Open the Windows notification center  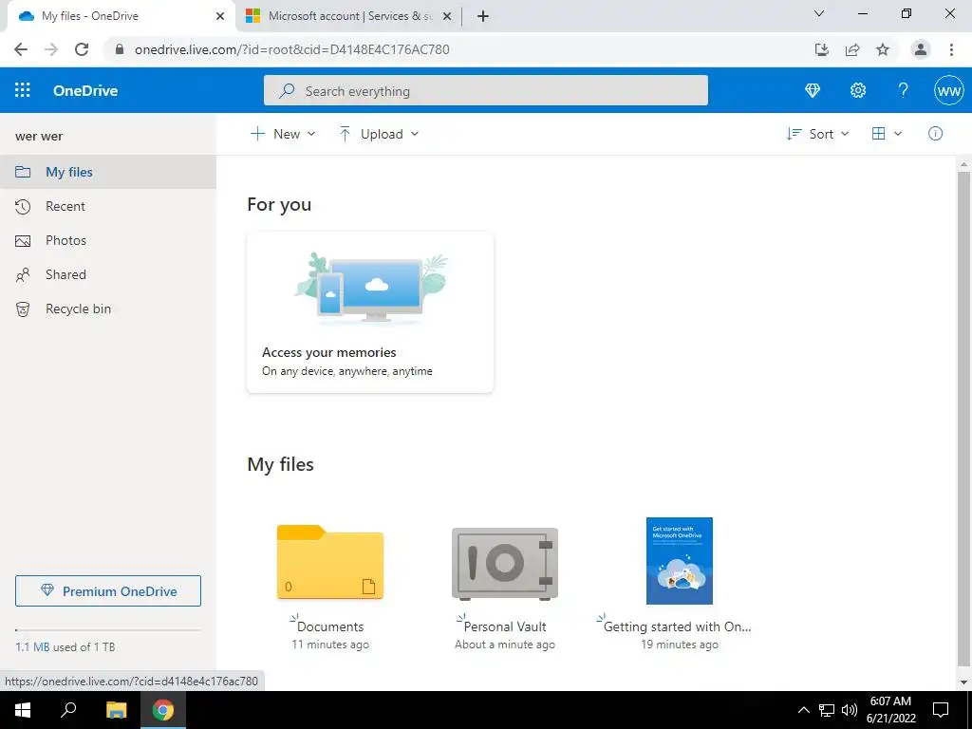(x=941, y=710)
